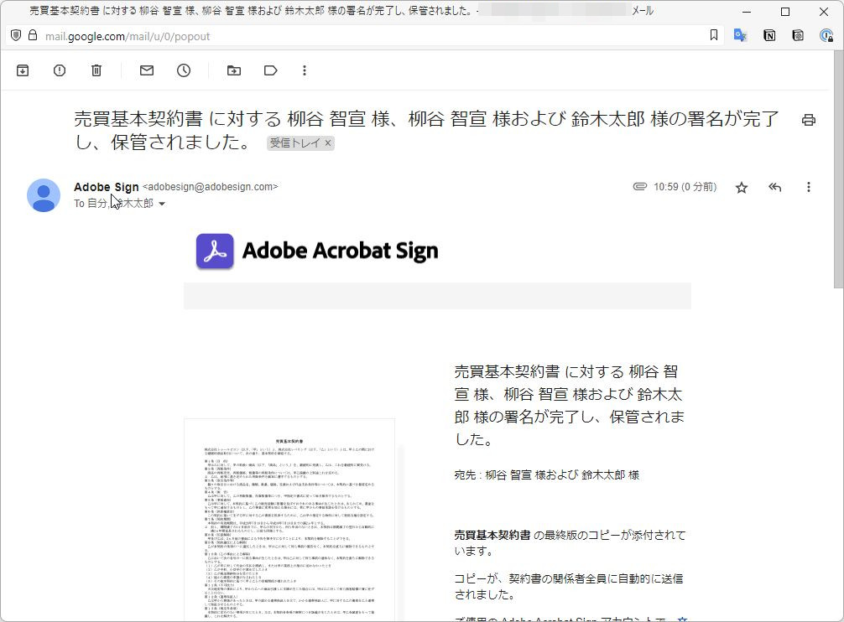Open the toolbar More options menu
The image size is (844, 622).
coord(304,70)
